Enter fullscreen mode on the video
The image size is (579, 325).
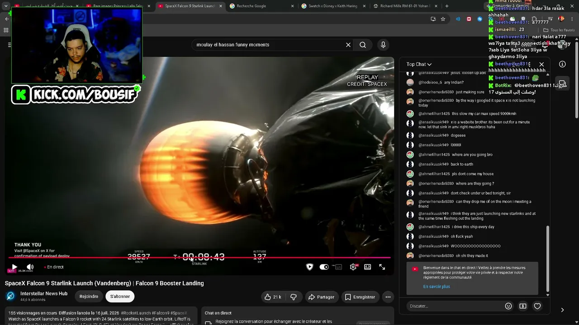(x=382, y=267)
